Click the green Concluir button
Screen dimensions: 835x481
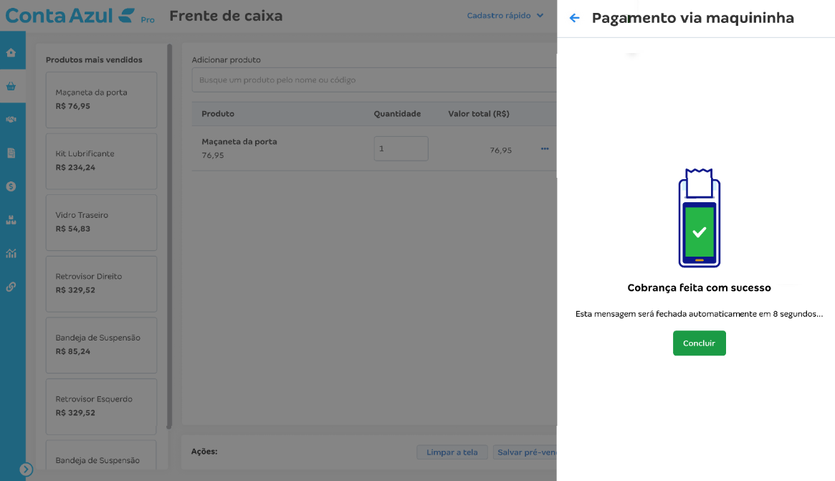pyautogui.click(x=700, y=343)
